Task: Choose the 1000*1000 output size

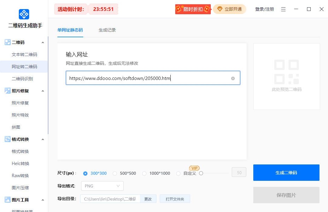Action: coord(145,173)
